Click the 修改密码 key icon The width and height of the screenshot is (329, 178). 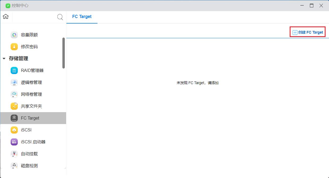14,47
